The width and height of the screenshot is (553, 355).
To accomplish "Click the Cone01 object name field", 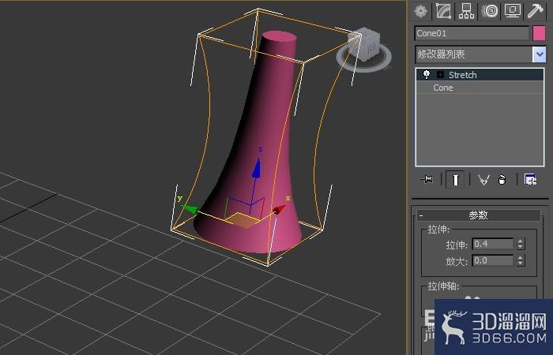I will pos(472,33).
